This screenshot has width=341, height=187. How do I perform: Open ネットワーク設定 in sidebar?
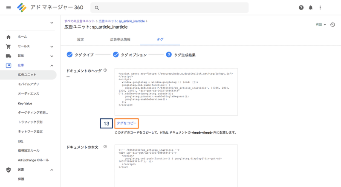point(30,131)
